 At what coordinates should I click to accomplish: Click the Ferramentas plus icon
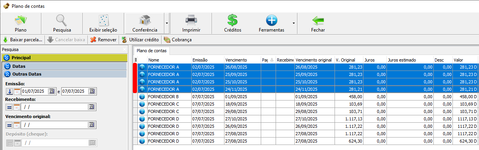[271, 20]
